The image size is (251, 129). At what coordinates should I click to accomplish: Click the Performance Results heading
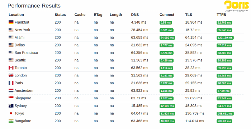[34, 6]
